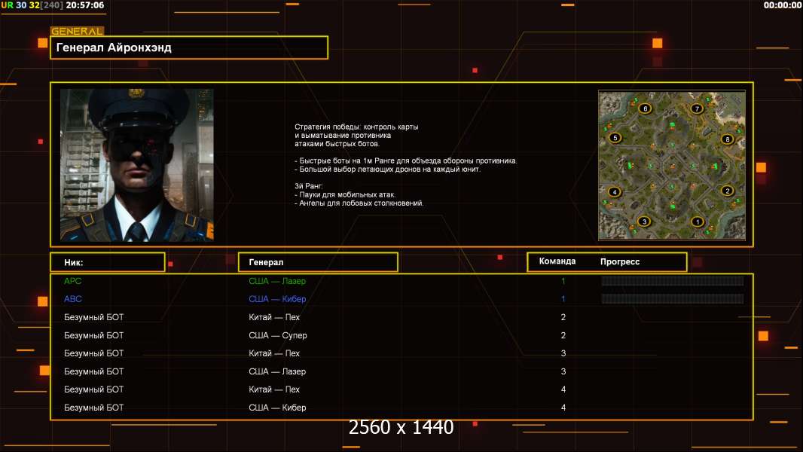Viewport: 803px width, 452px height.
Task: Click the APC player progress bar
Action: coord(672,281)
